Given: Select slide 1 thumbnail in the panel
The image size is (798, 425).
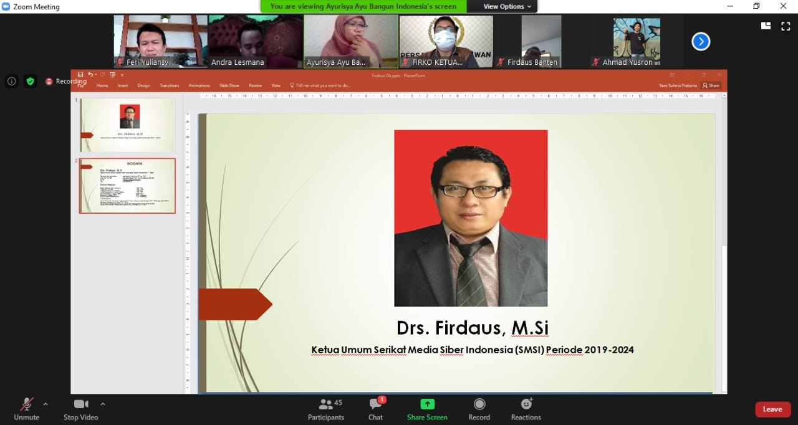Looking at the screenshot, I should click(x=127, y=125).
